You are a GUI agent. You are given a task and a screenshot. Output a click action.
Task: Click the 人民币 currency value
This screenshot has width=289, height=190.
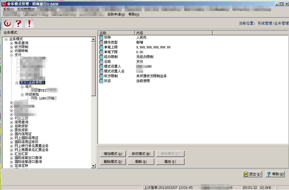pos(141,38)
